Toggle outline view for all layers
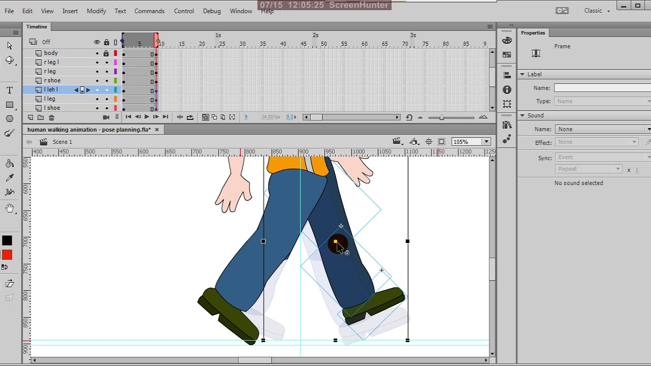Screen dimensions: 651x366 tap(115, 42)
